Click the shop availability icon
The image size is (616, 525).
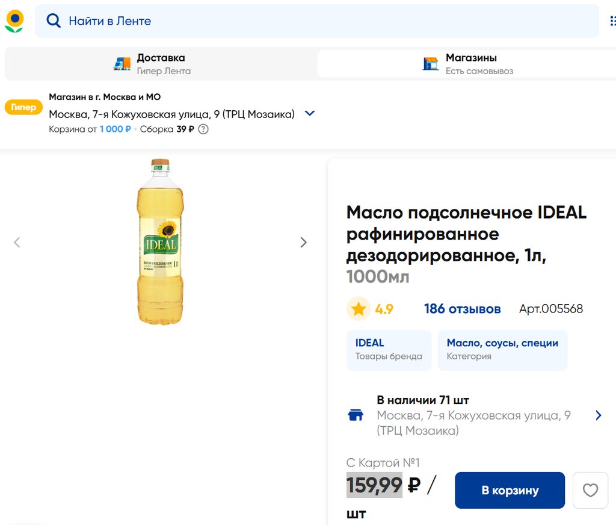pyautogui.click(x=356, y=415)
